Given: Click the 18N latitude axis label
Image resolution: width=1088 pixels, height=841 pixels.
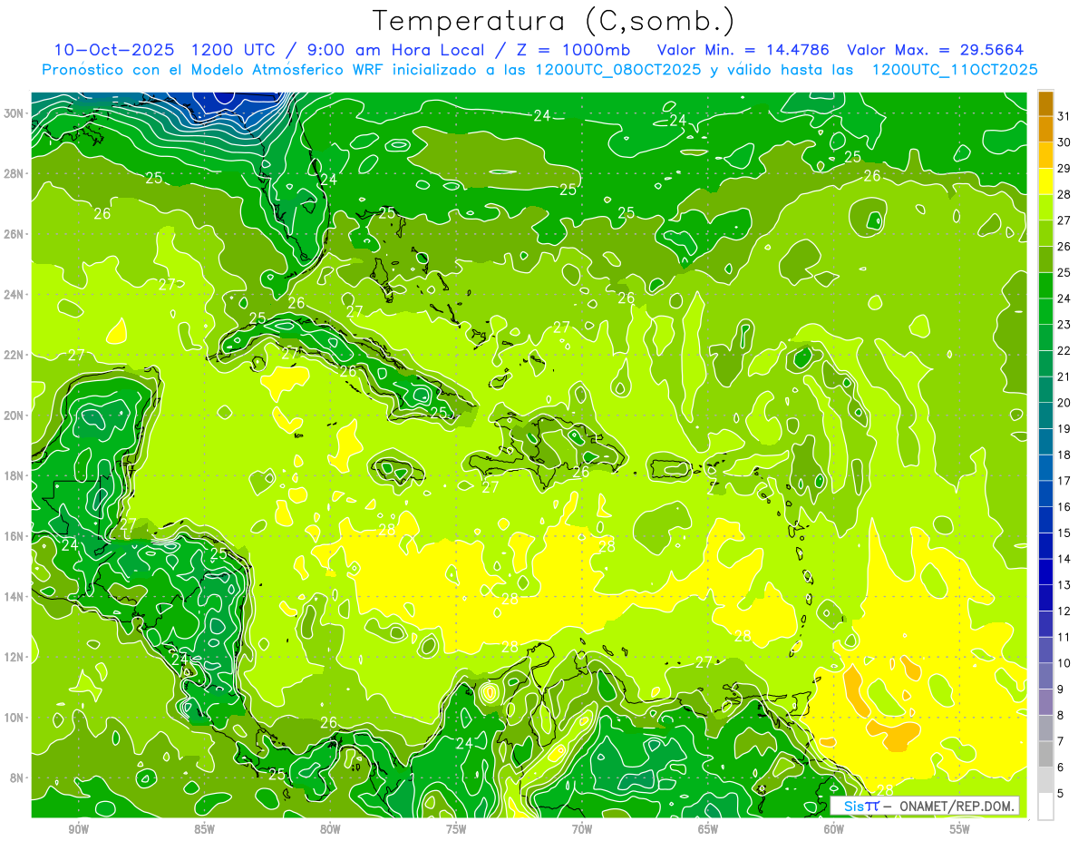Looking at the screenshot, I should point(15,475).
